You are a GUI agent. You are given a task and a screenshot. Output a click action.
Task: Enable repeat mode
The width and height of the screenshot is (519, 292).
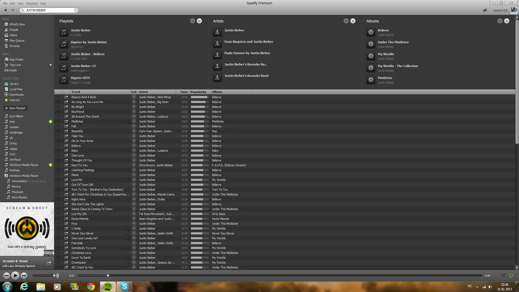(511, 276)
